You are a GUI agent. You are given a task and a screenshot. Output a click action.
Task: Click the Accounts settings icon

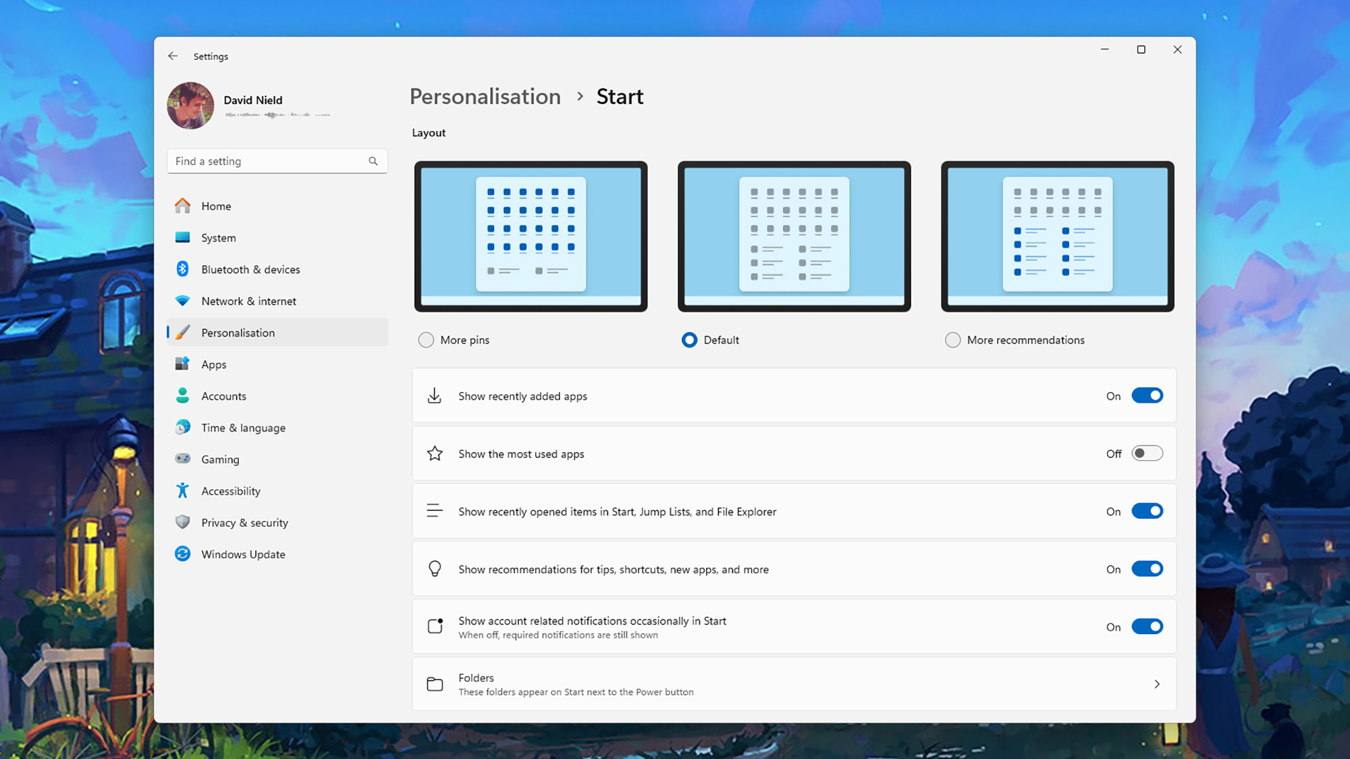click(183, 396)
